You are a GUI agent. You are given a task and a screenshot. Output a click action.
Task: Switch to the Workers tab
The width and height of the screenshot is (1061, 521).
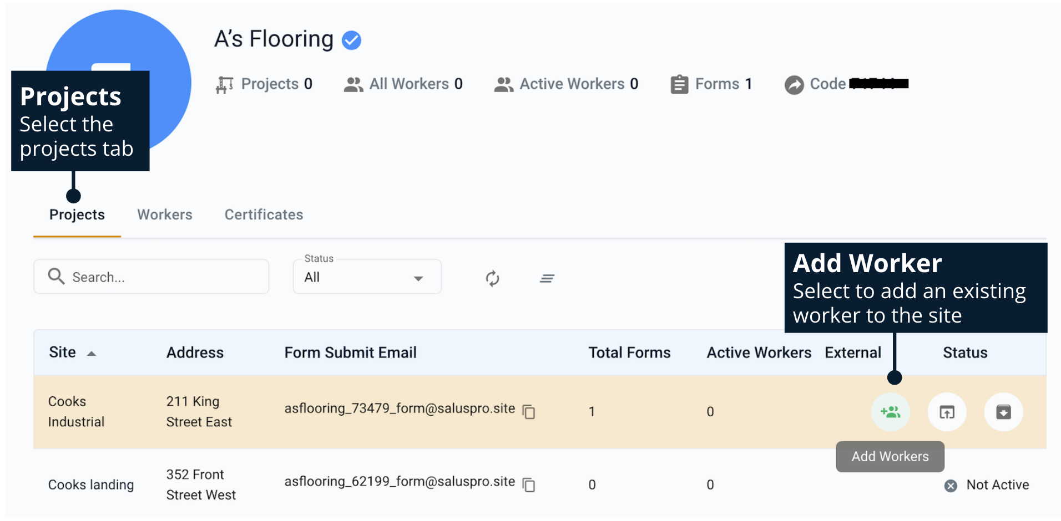[x=164, y=214]
